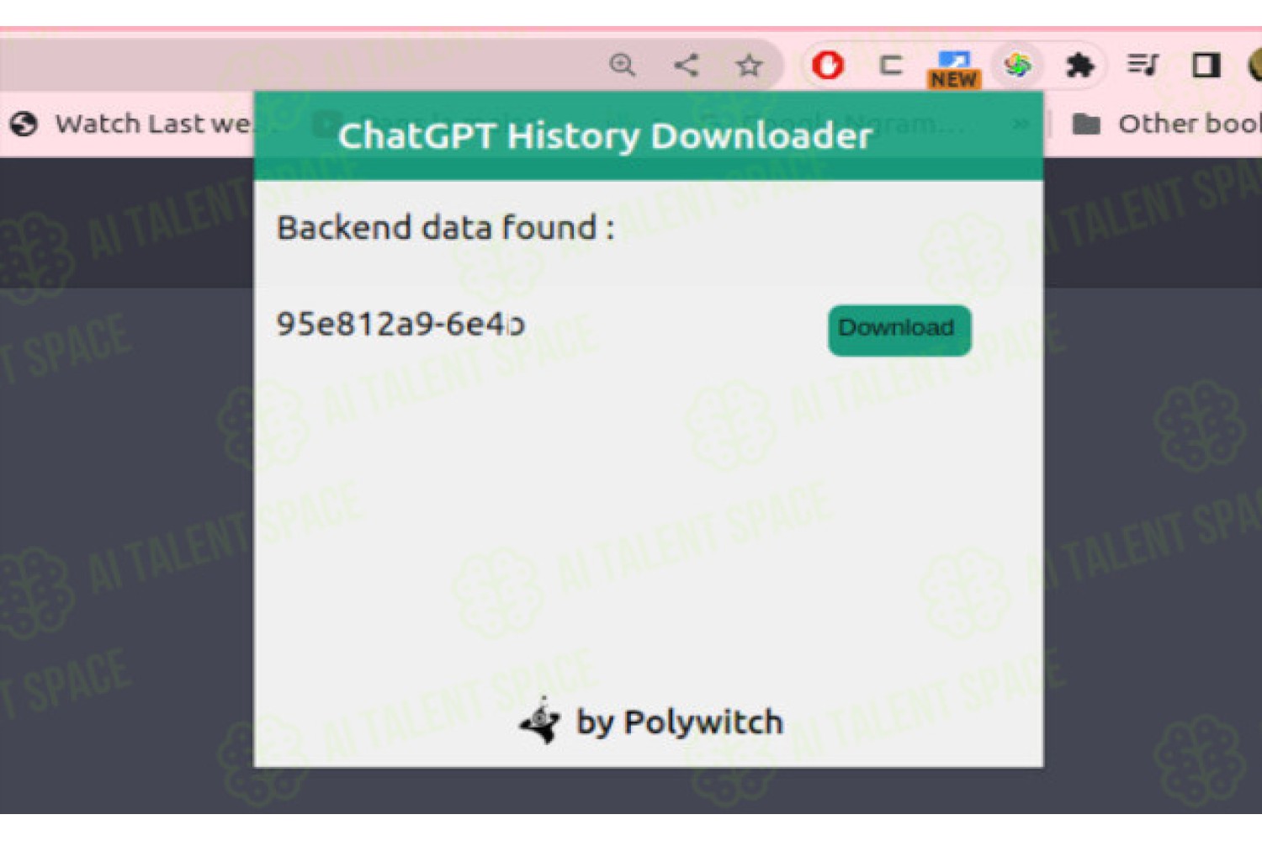
Task: Click the conversation ID 95e812a9-6e4
Action: pos(400,324)
